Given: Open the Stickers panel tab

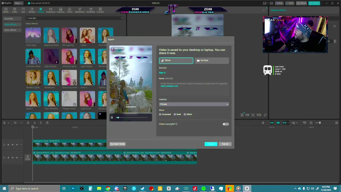Looking at the screenshot, I should click(32, 10).
